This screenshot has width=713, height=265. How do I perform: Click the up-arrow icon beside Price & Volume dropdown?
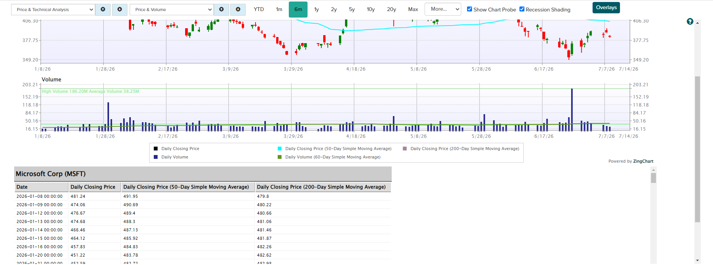[221, 10]
